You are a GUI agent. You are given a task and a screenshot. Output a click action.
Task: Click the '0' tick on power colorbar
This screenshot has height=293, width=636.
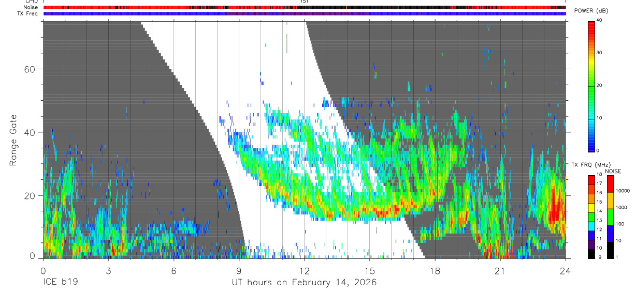click(598, 150)
